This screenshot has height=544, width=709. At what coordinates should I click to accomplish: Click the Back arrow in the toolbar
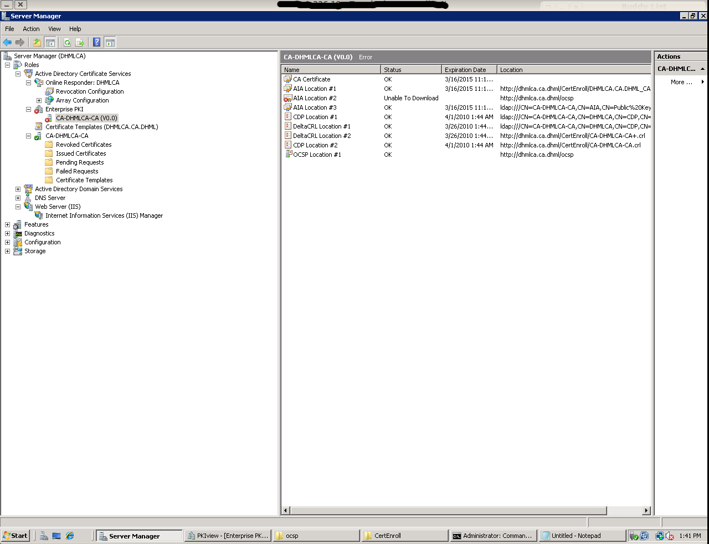(7, 42)
